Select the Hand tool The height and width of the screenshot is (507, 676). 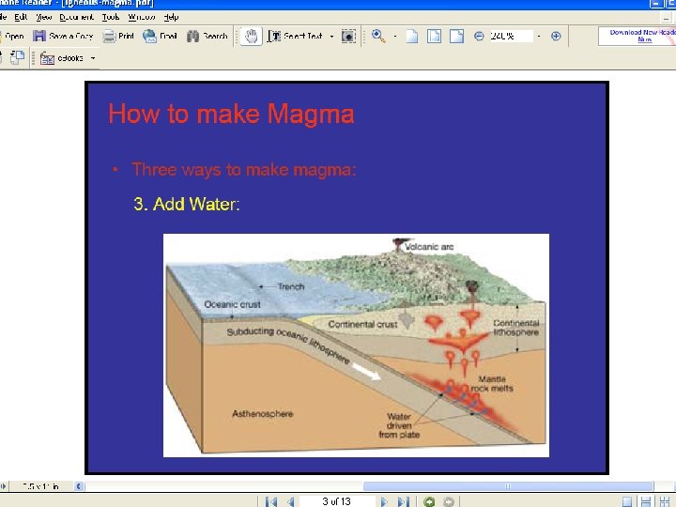point(251,37)
